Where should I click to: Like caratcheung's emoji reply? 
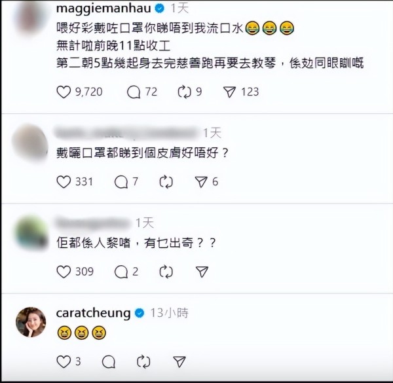click(x=64, y=361)
